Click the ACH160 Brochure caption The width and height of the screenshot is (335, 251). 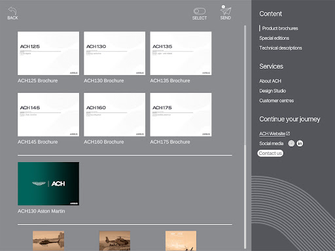pyautogui.click(x=104, y=142)
